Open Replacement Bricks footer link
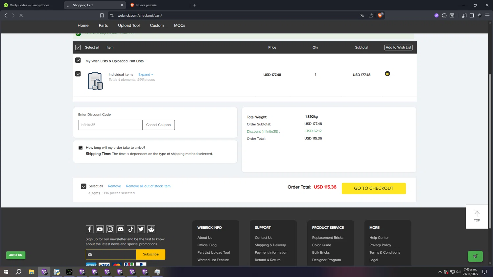This screenshot has height=277, width=493. tap(328, 238)
